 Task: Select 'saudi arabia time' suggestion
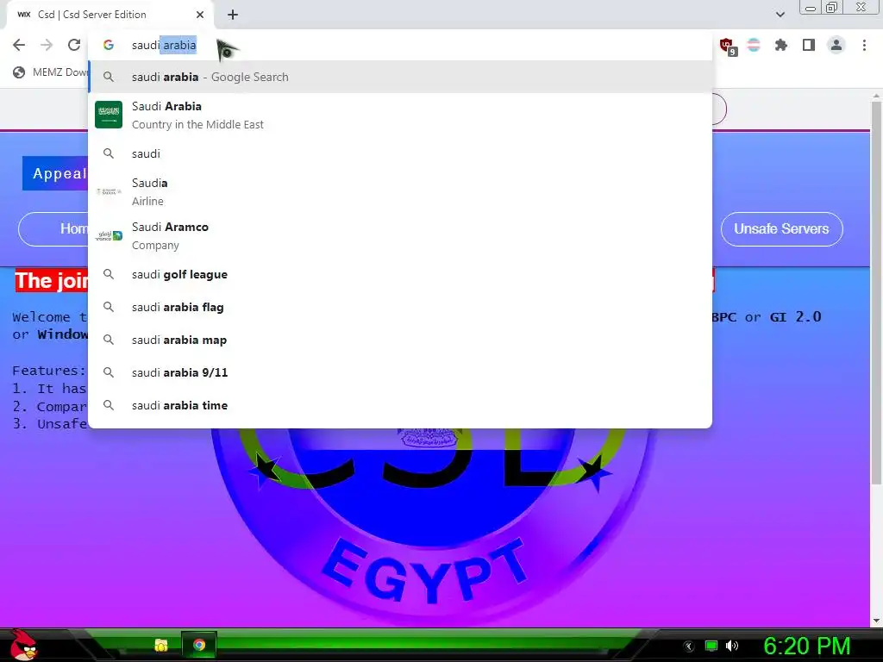tap(400, 405)
